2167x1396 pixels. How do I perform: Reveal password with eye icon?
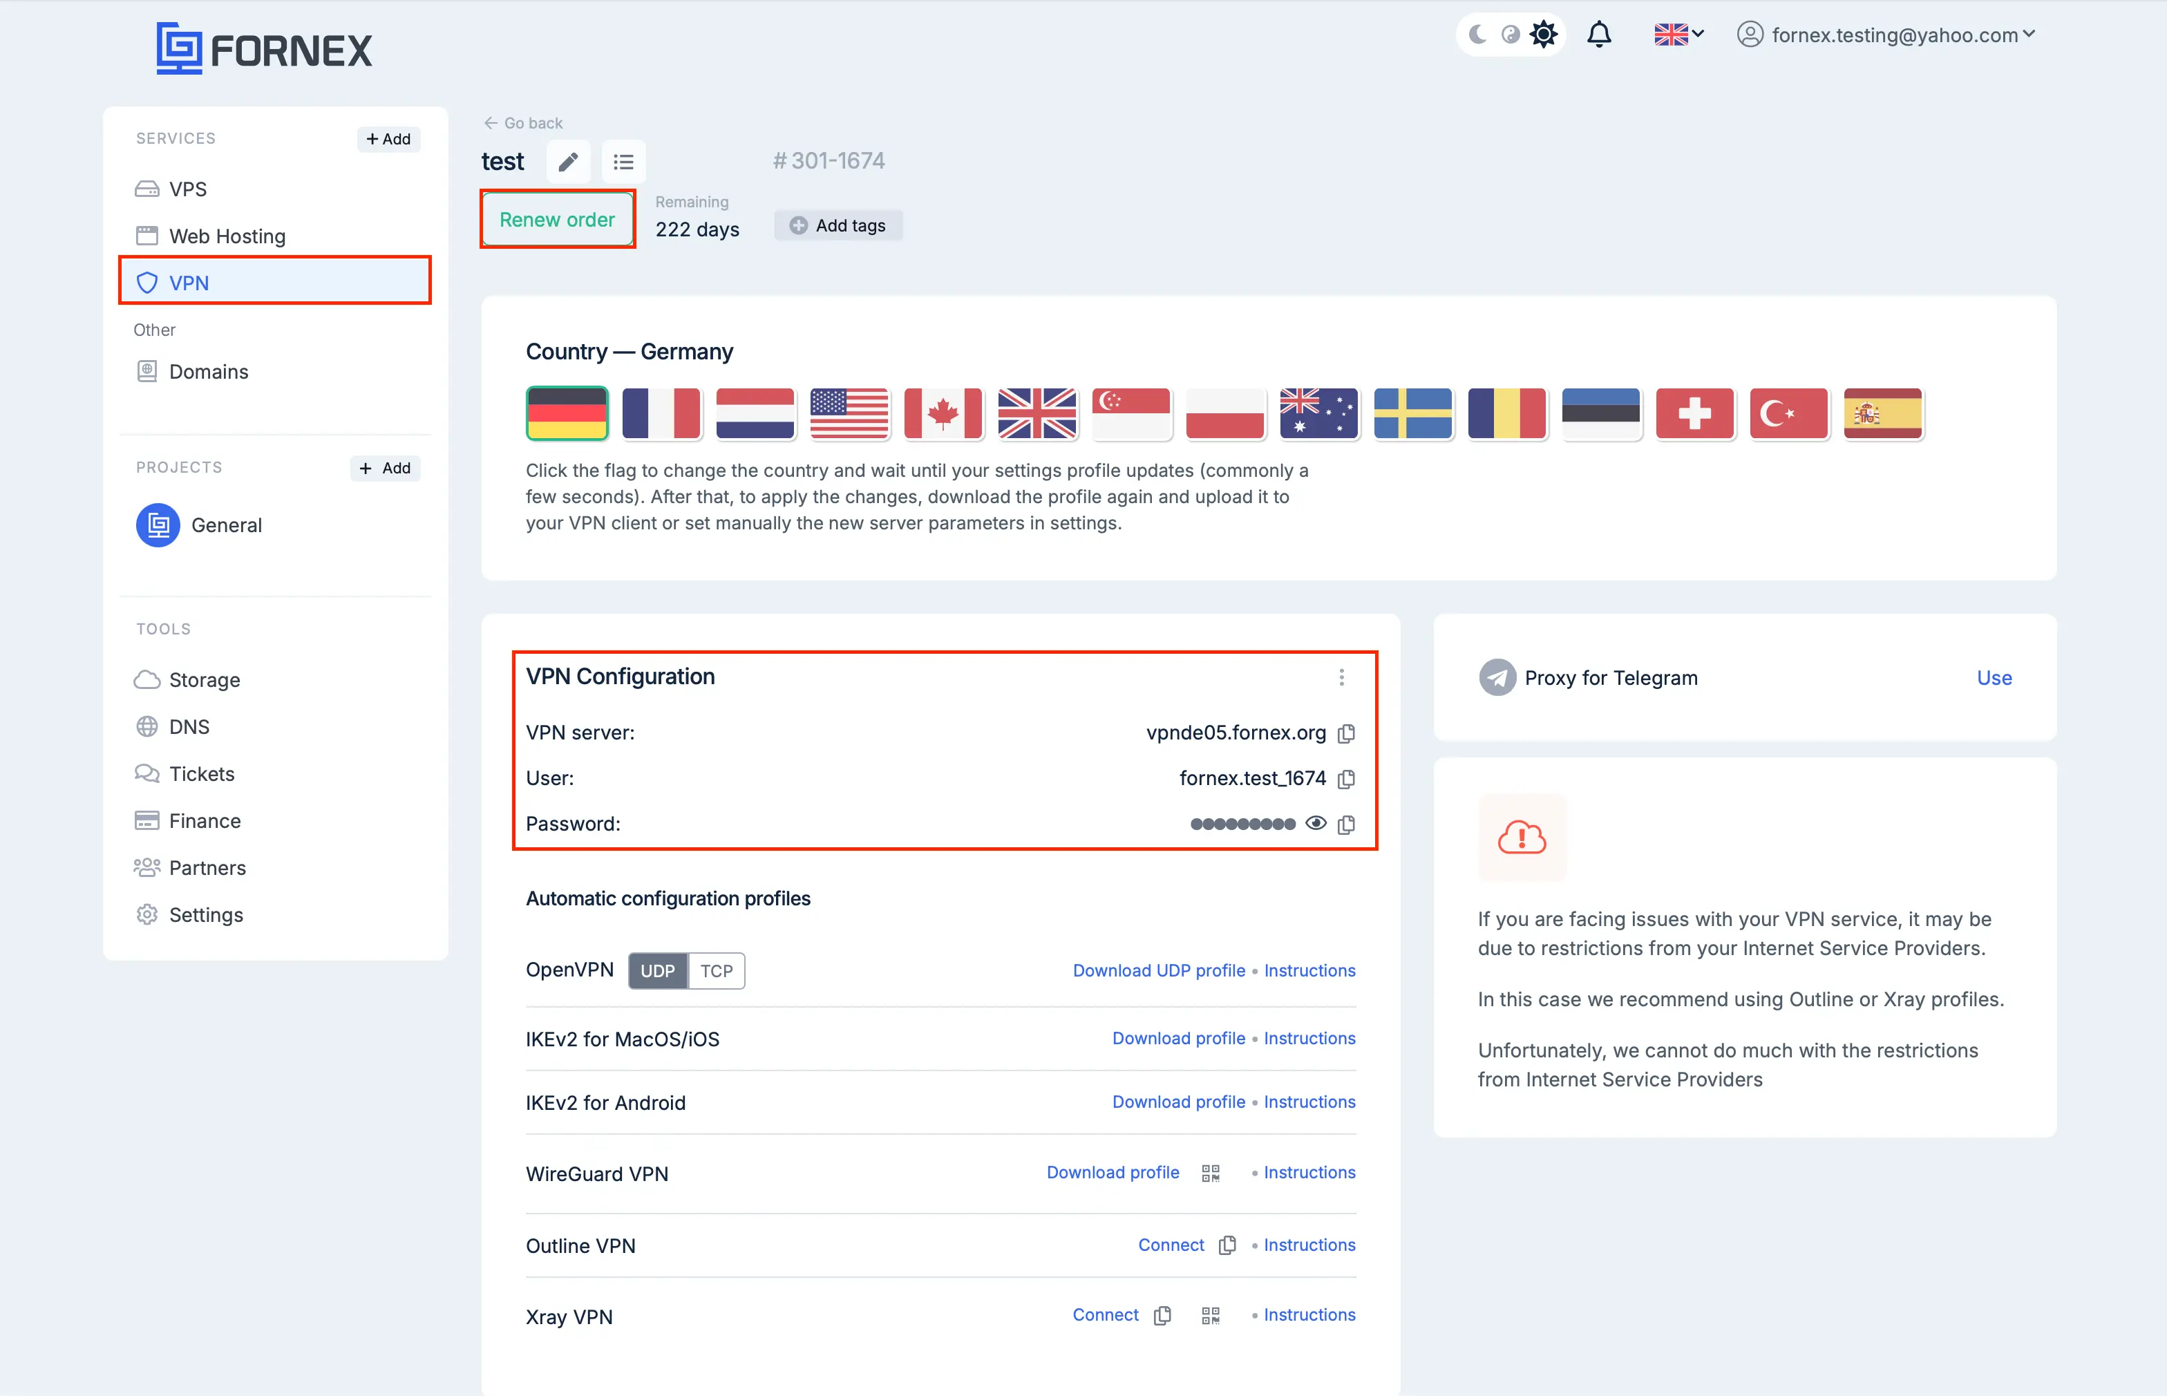point(1316,823)
